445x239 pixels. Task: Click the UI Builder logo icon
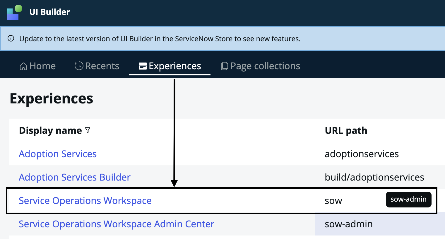click(x=14, y=12)
